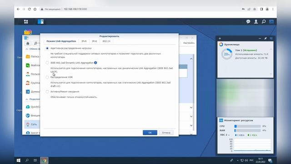Open the user options person icon

(x=256, y=21)
